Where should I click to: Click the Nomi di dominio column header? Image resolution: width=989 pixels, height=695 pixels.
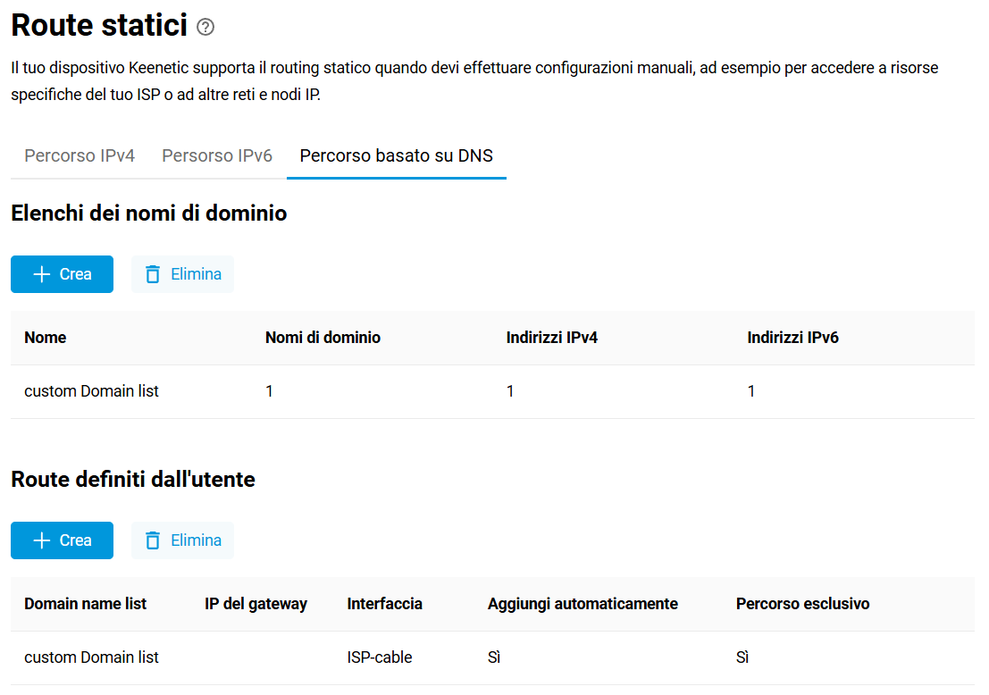[323, 338]
